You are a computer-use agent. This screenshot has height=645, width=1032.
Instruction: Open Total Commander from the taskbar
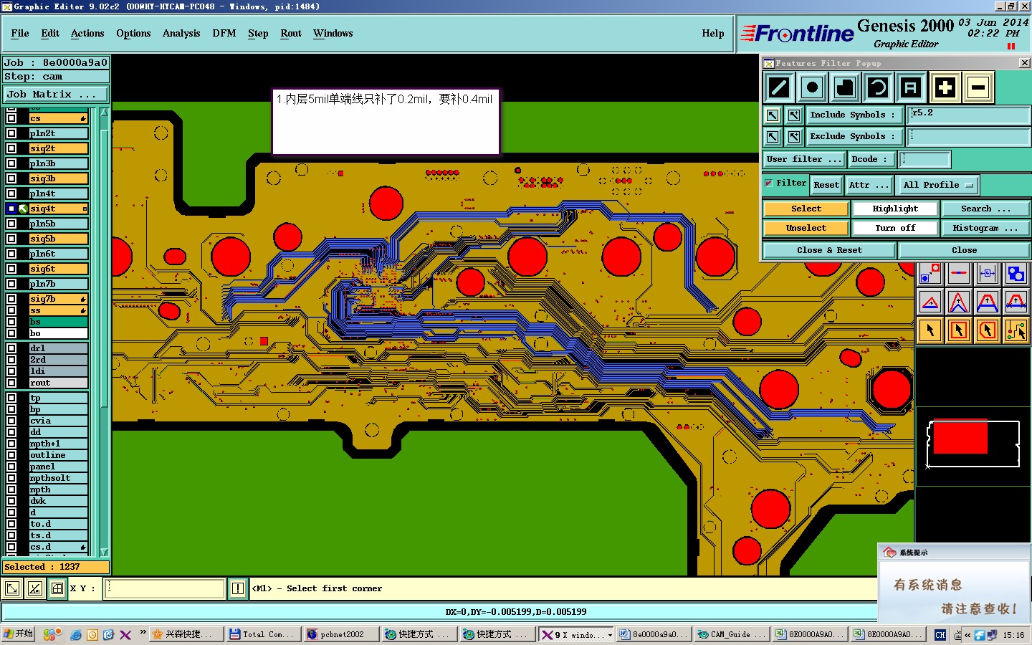pyautogui.click(x=263, y=634)
